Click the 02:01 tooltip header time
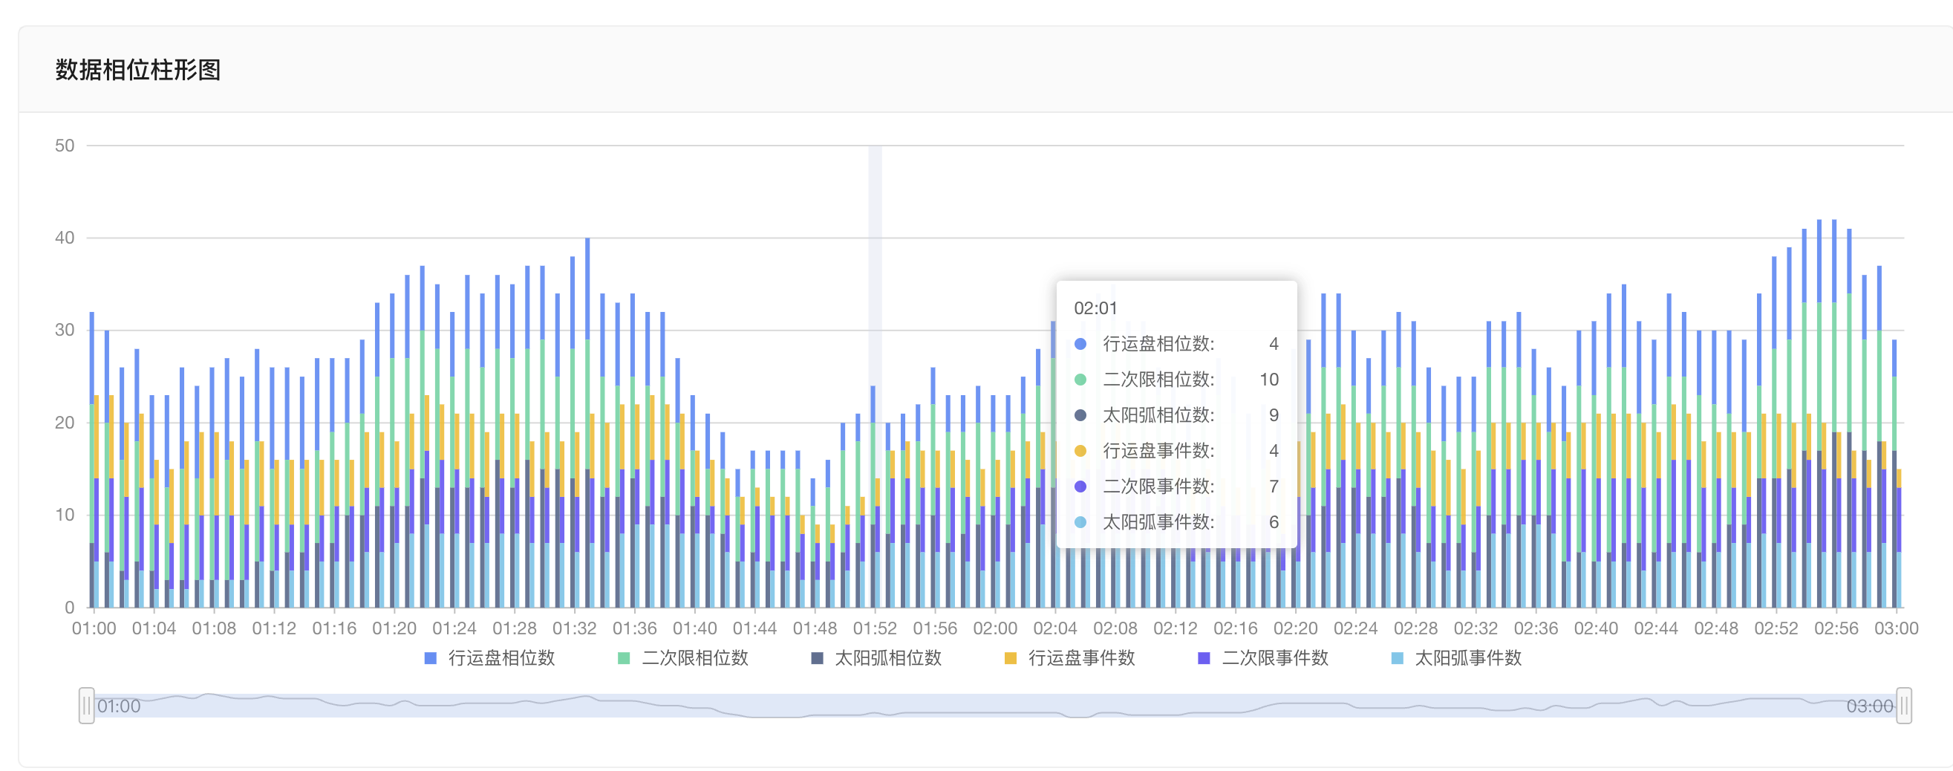 pos(1095,308)
